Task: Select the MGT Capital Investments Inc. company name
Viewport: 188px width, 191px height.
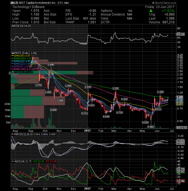Action: pos(38,3)
